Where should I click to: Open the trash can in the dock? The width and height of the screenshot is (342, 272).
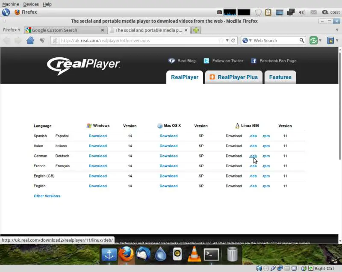(232, 254)
